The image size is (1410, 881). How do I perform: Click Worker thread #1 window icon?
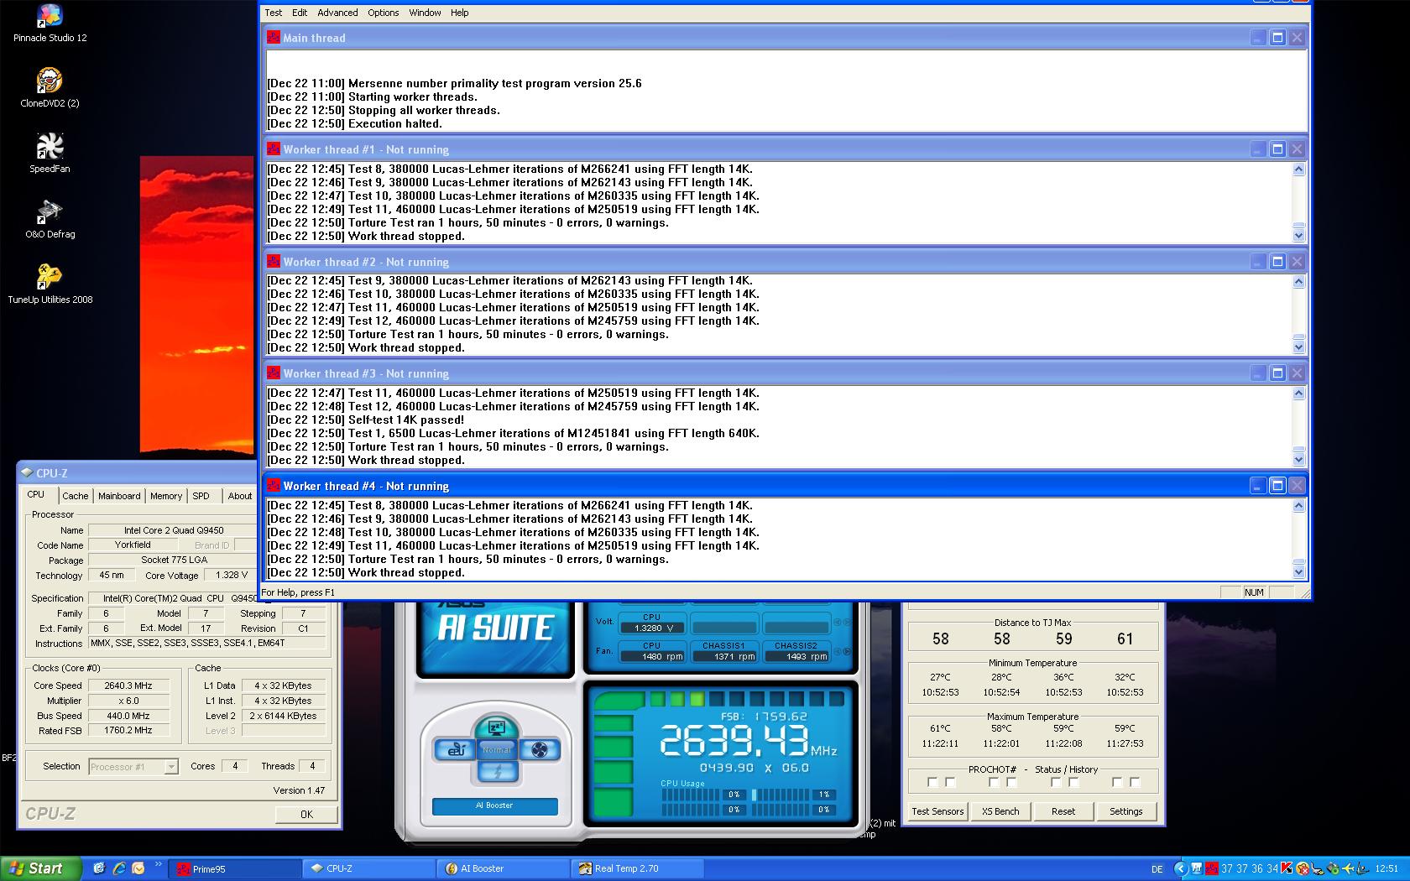(274, 149)
